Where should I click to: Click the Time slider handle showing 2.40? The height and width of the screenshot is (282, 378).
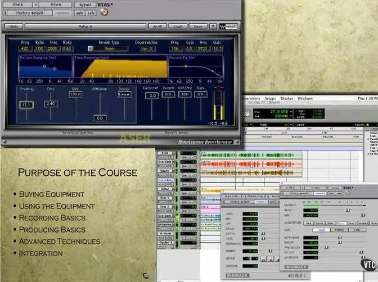(51, 104)
